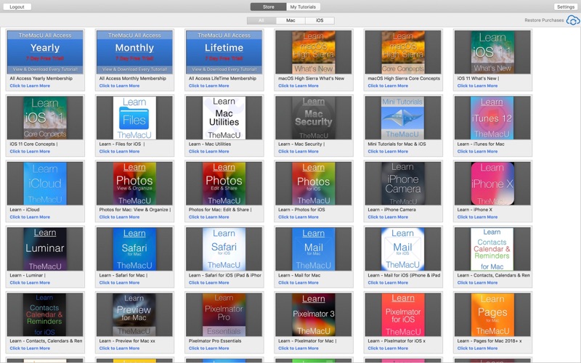The height and width of the screenshot is (363, 581).
Task: Click the "iOS 11 Core Concepts" title
Action: 32,144
